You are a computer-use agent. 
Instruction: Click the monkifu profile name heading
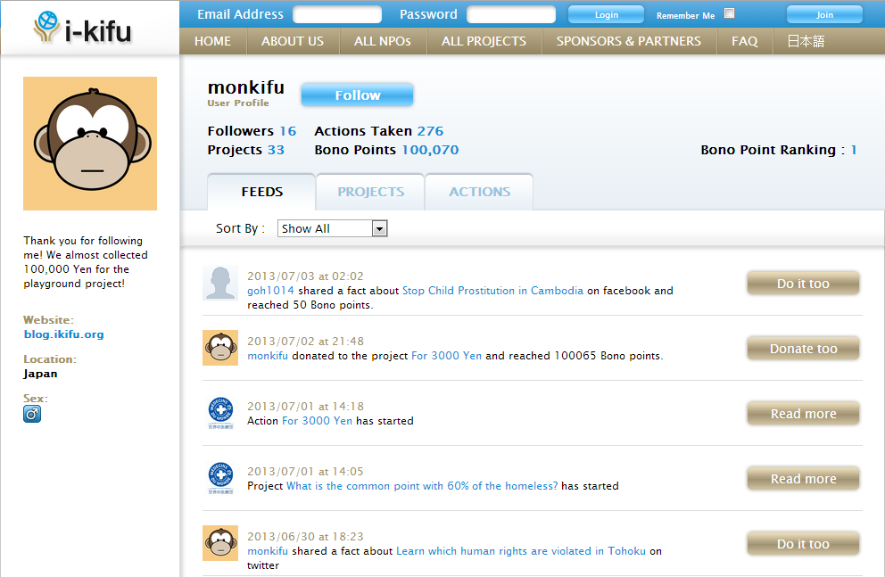tap(246, 87)
